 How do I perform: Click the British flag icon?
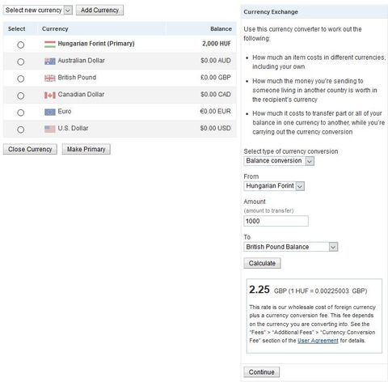point(50,78)
